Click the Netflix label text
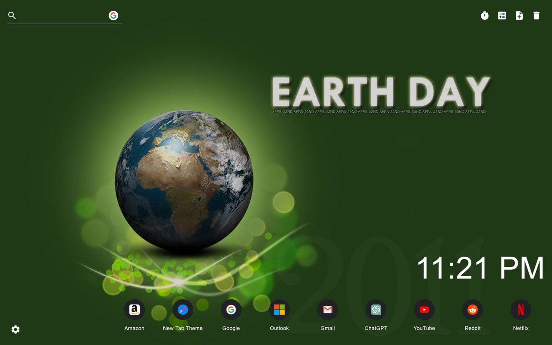 [x=521, y=328]
